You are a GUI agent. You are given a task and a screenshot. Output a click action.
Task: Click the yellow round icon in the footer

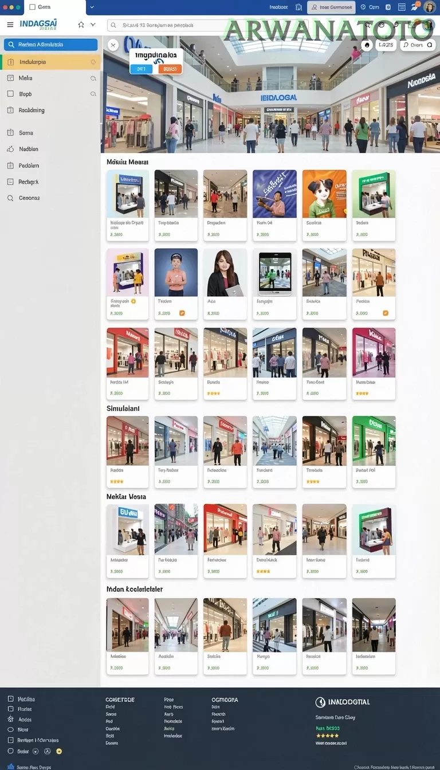(x=58, y=751)
